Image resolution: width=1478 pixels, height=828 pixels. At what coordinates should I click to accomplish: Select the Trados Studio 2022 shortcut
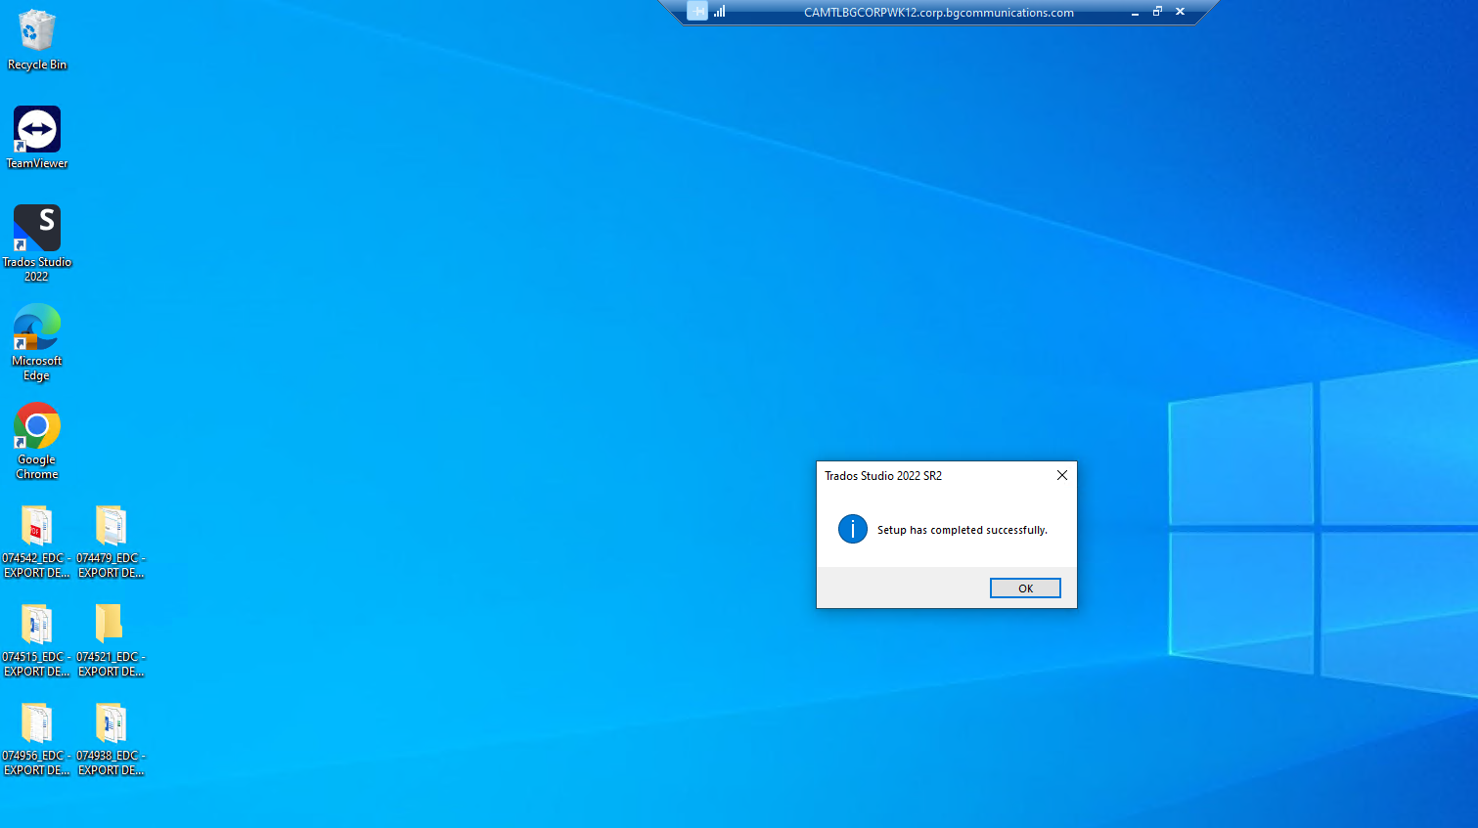pyautogui.click(x=36, y=242)
